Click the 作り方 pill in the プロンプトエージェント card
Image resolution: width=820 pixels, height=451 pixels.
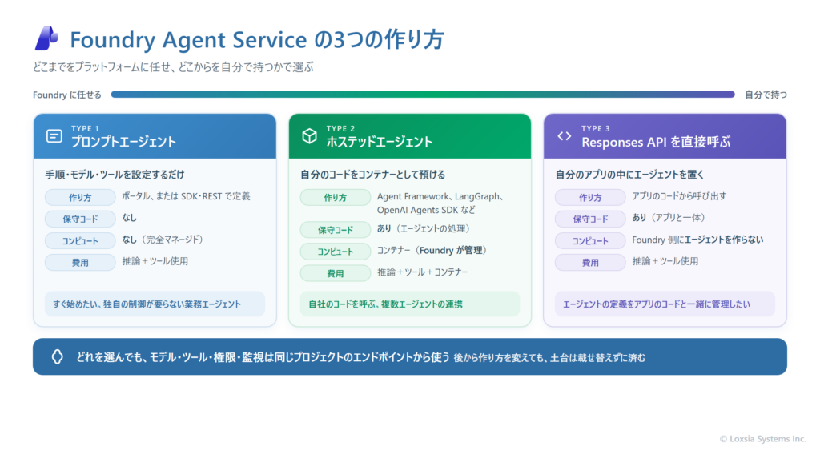[80, 197]
